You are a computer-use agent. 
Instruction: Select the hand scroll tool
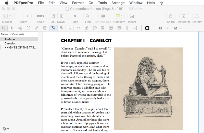(45, 28)
